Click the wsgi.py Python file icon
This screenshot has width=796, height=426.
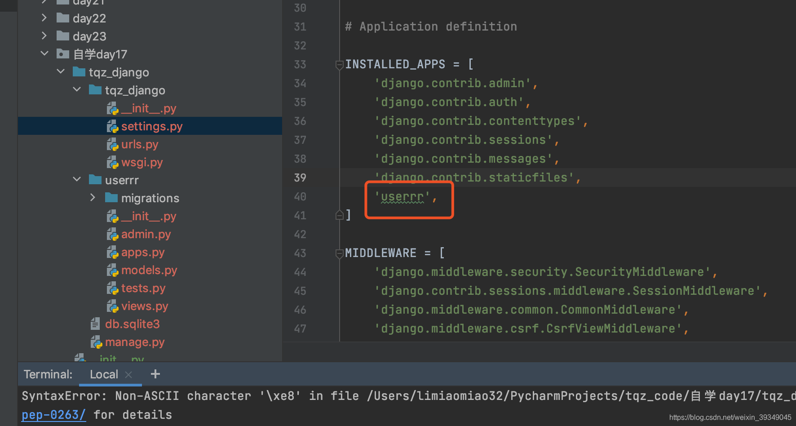click(112, 162)
